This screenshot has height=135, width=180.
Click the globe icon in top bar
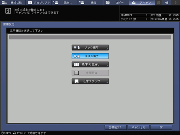click(x=158, y=2)
